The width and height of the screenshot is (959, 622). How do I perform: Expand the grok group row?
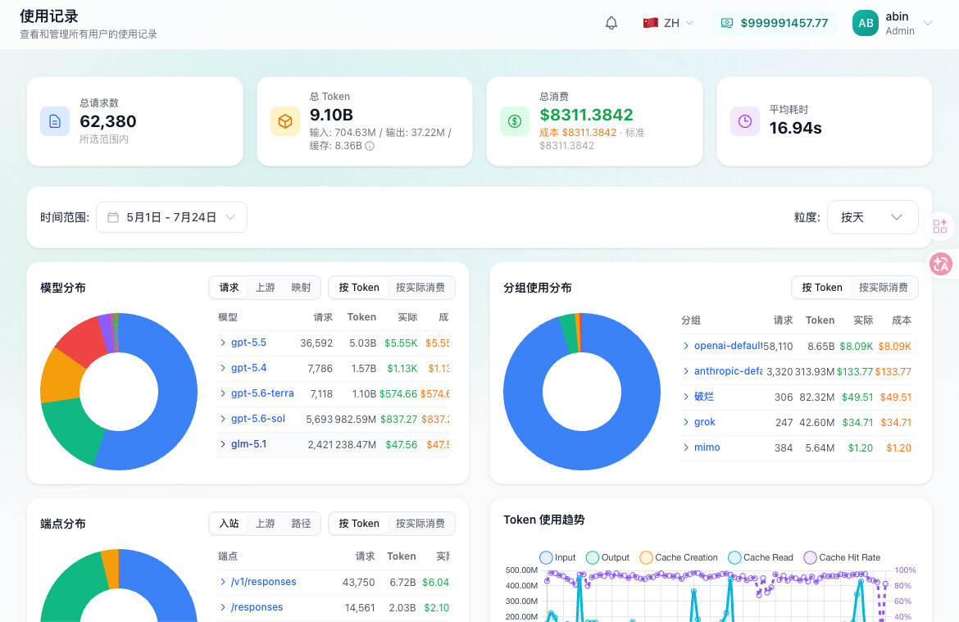tap(685, 422)
